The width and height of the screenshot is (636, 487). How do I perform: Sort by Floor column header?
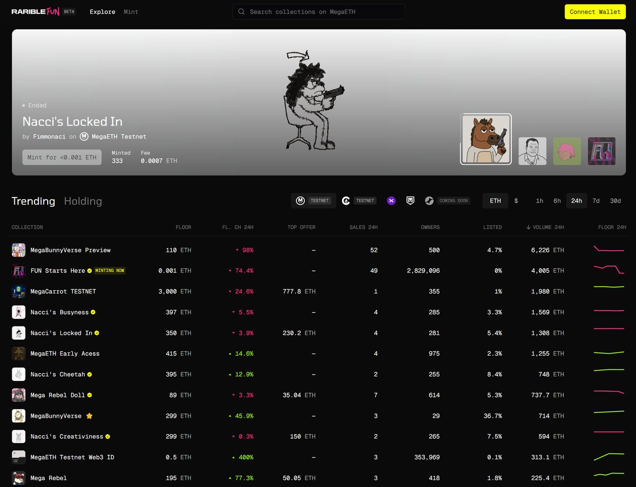coord(183,227)
